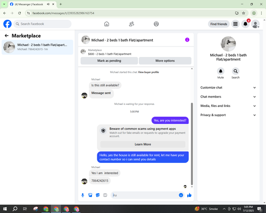Click More options button
266x213 pixels.
coord(165,61)
